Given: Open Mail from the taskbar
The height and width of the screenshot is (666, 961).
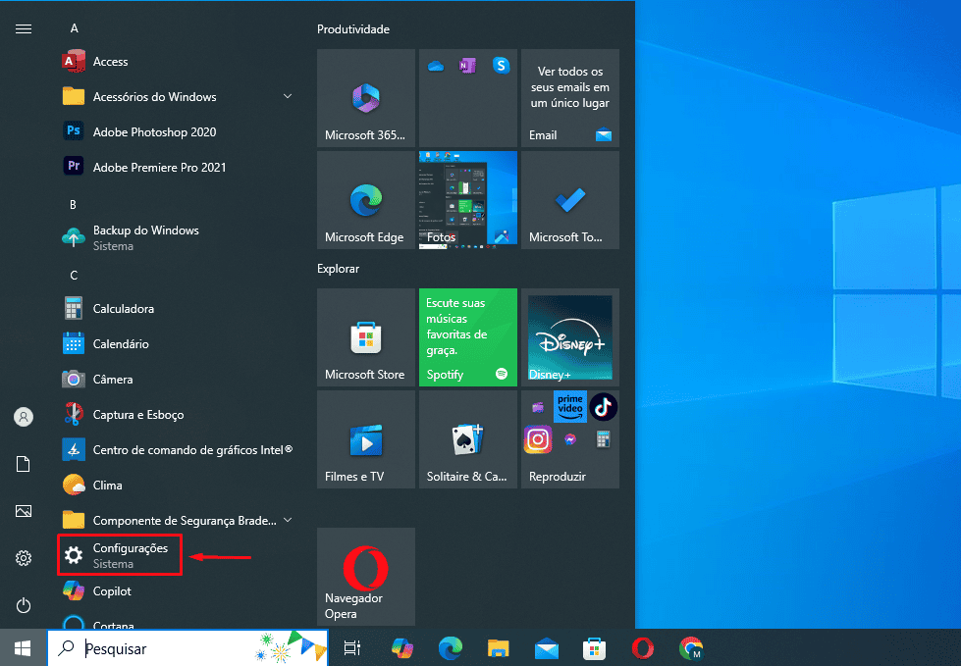Looking at the screenshot, I should pyautogui.click(x=546, y=647).
